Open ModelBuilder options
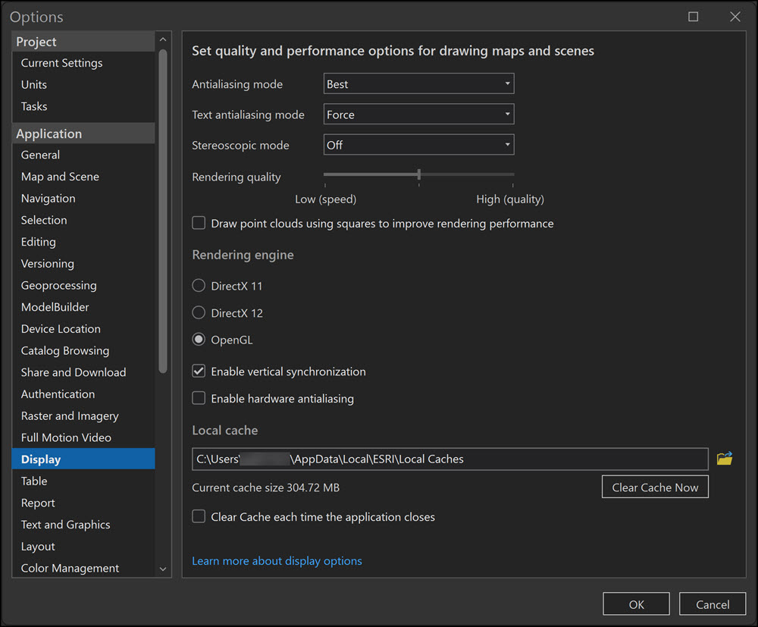Viewport: 758px width, 627px height. pos(55,307)
